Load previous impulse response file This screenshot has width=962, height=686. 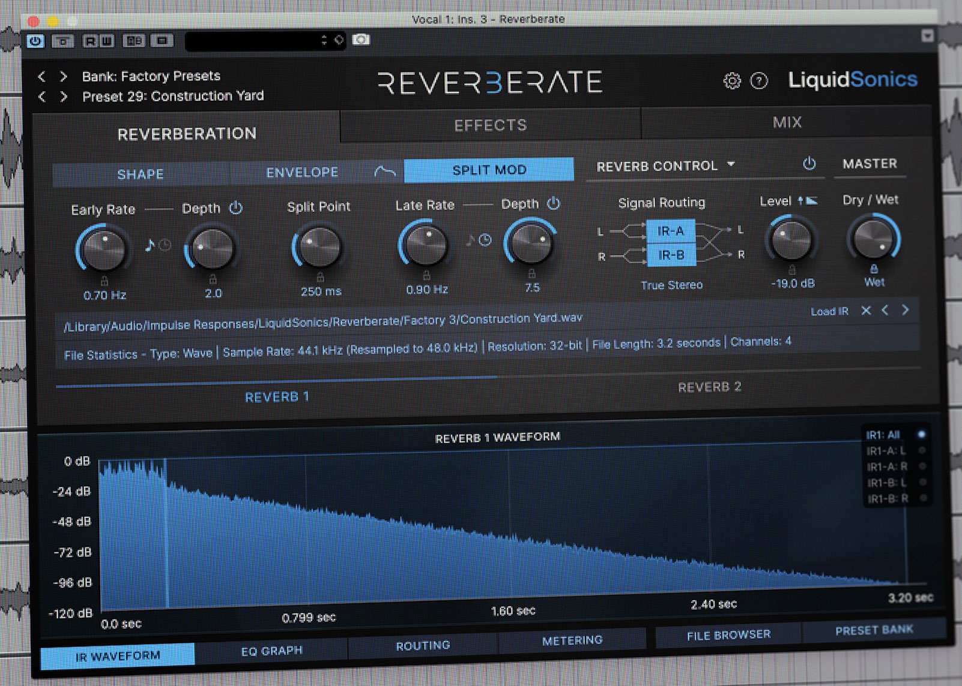coord(885,309)
